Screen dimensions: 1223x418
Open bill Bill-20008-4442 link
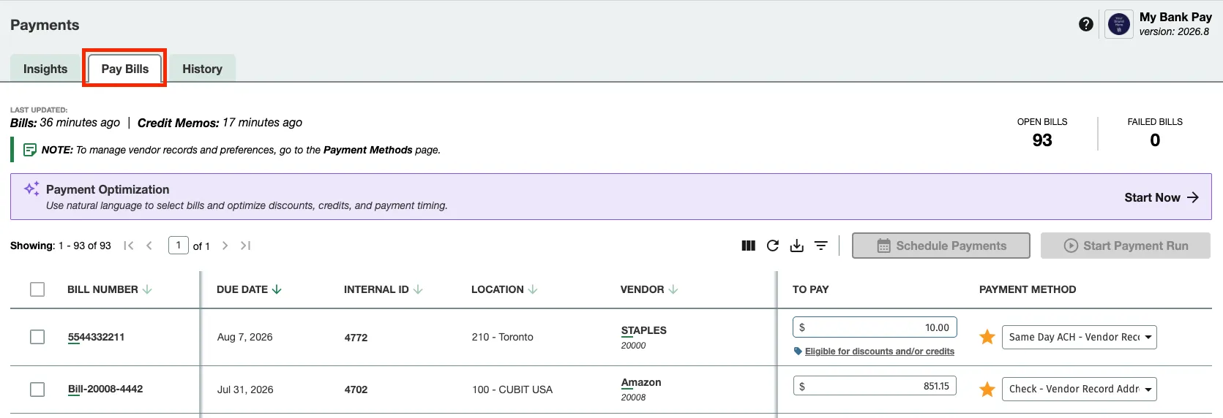tap(105, 389)
